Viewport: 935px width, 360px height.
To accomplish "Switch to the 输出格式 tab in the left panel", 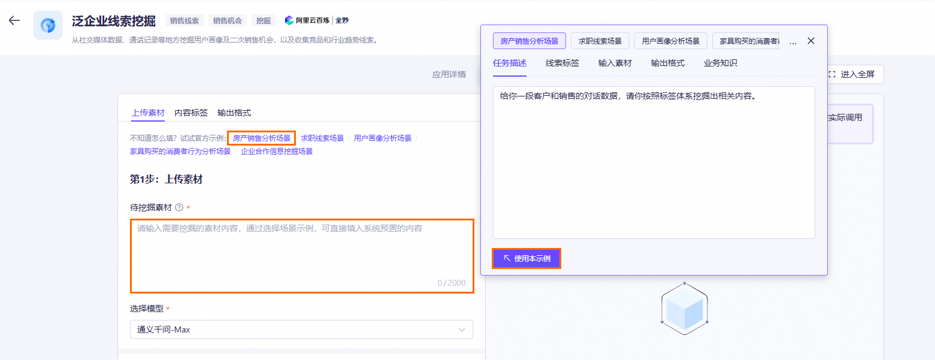I will [x=234, y=113].
